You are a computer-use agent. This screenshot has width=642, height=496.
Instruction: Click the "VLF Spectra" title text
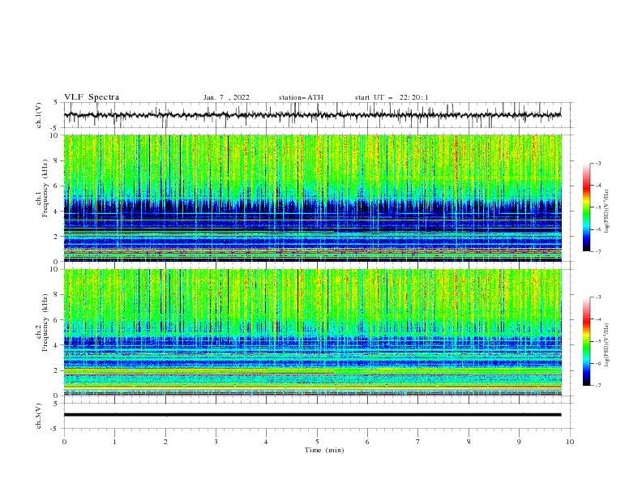click(x=92, y=97)
